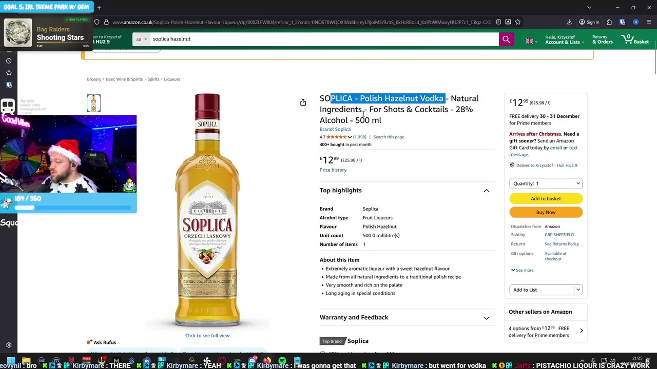Open sidebar settings gear icon
The image size is (657, 369).
9,345
